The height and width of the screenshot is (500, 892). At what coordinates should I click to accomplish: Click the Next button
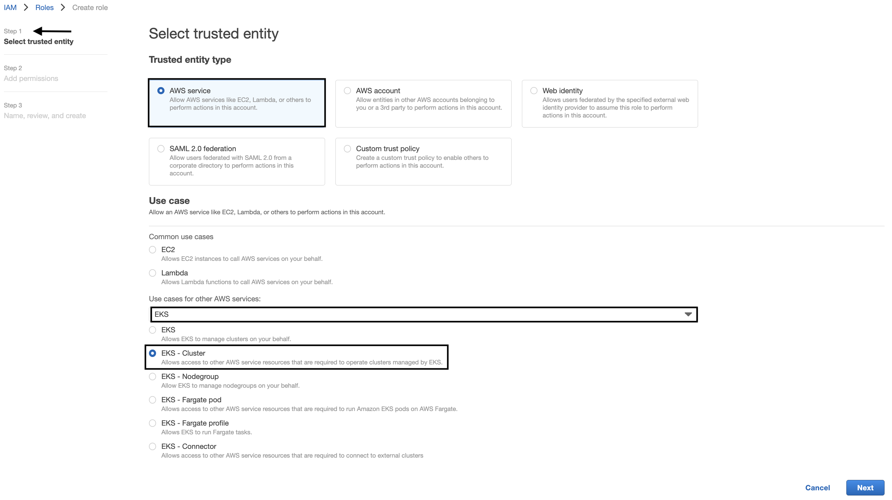865,488
